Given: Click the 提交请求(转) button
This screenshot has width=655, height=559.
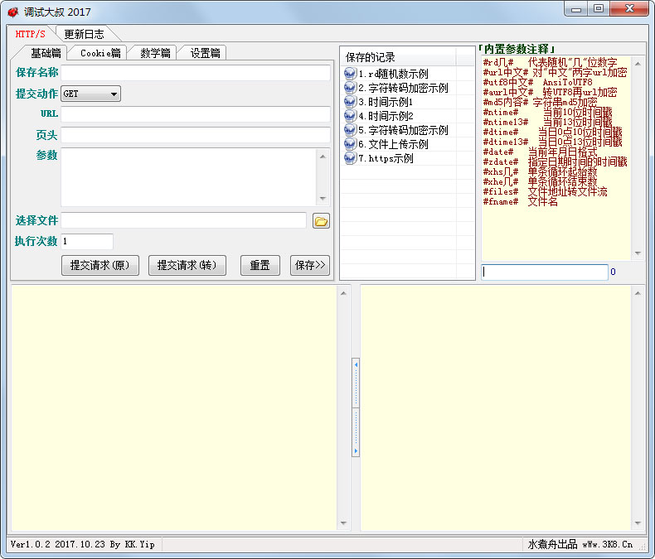Looking at the screenshot, I should pos(187,265).
